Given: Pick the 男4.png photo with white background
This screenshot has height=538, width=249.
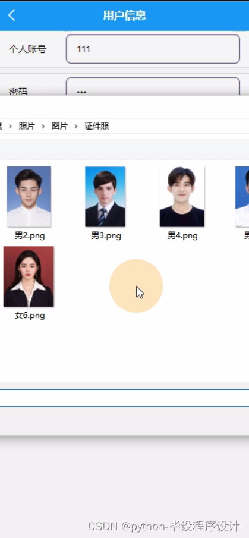Looking at the screenshot, I should (182, 197).
